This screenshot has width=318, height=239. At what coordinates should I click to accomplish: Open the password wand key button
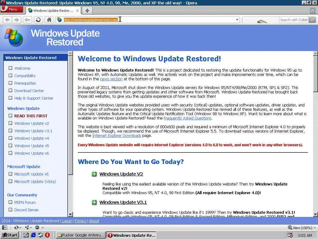pos(27,20)
